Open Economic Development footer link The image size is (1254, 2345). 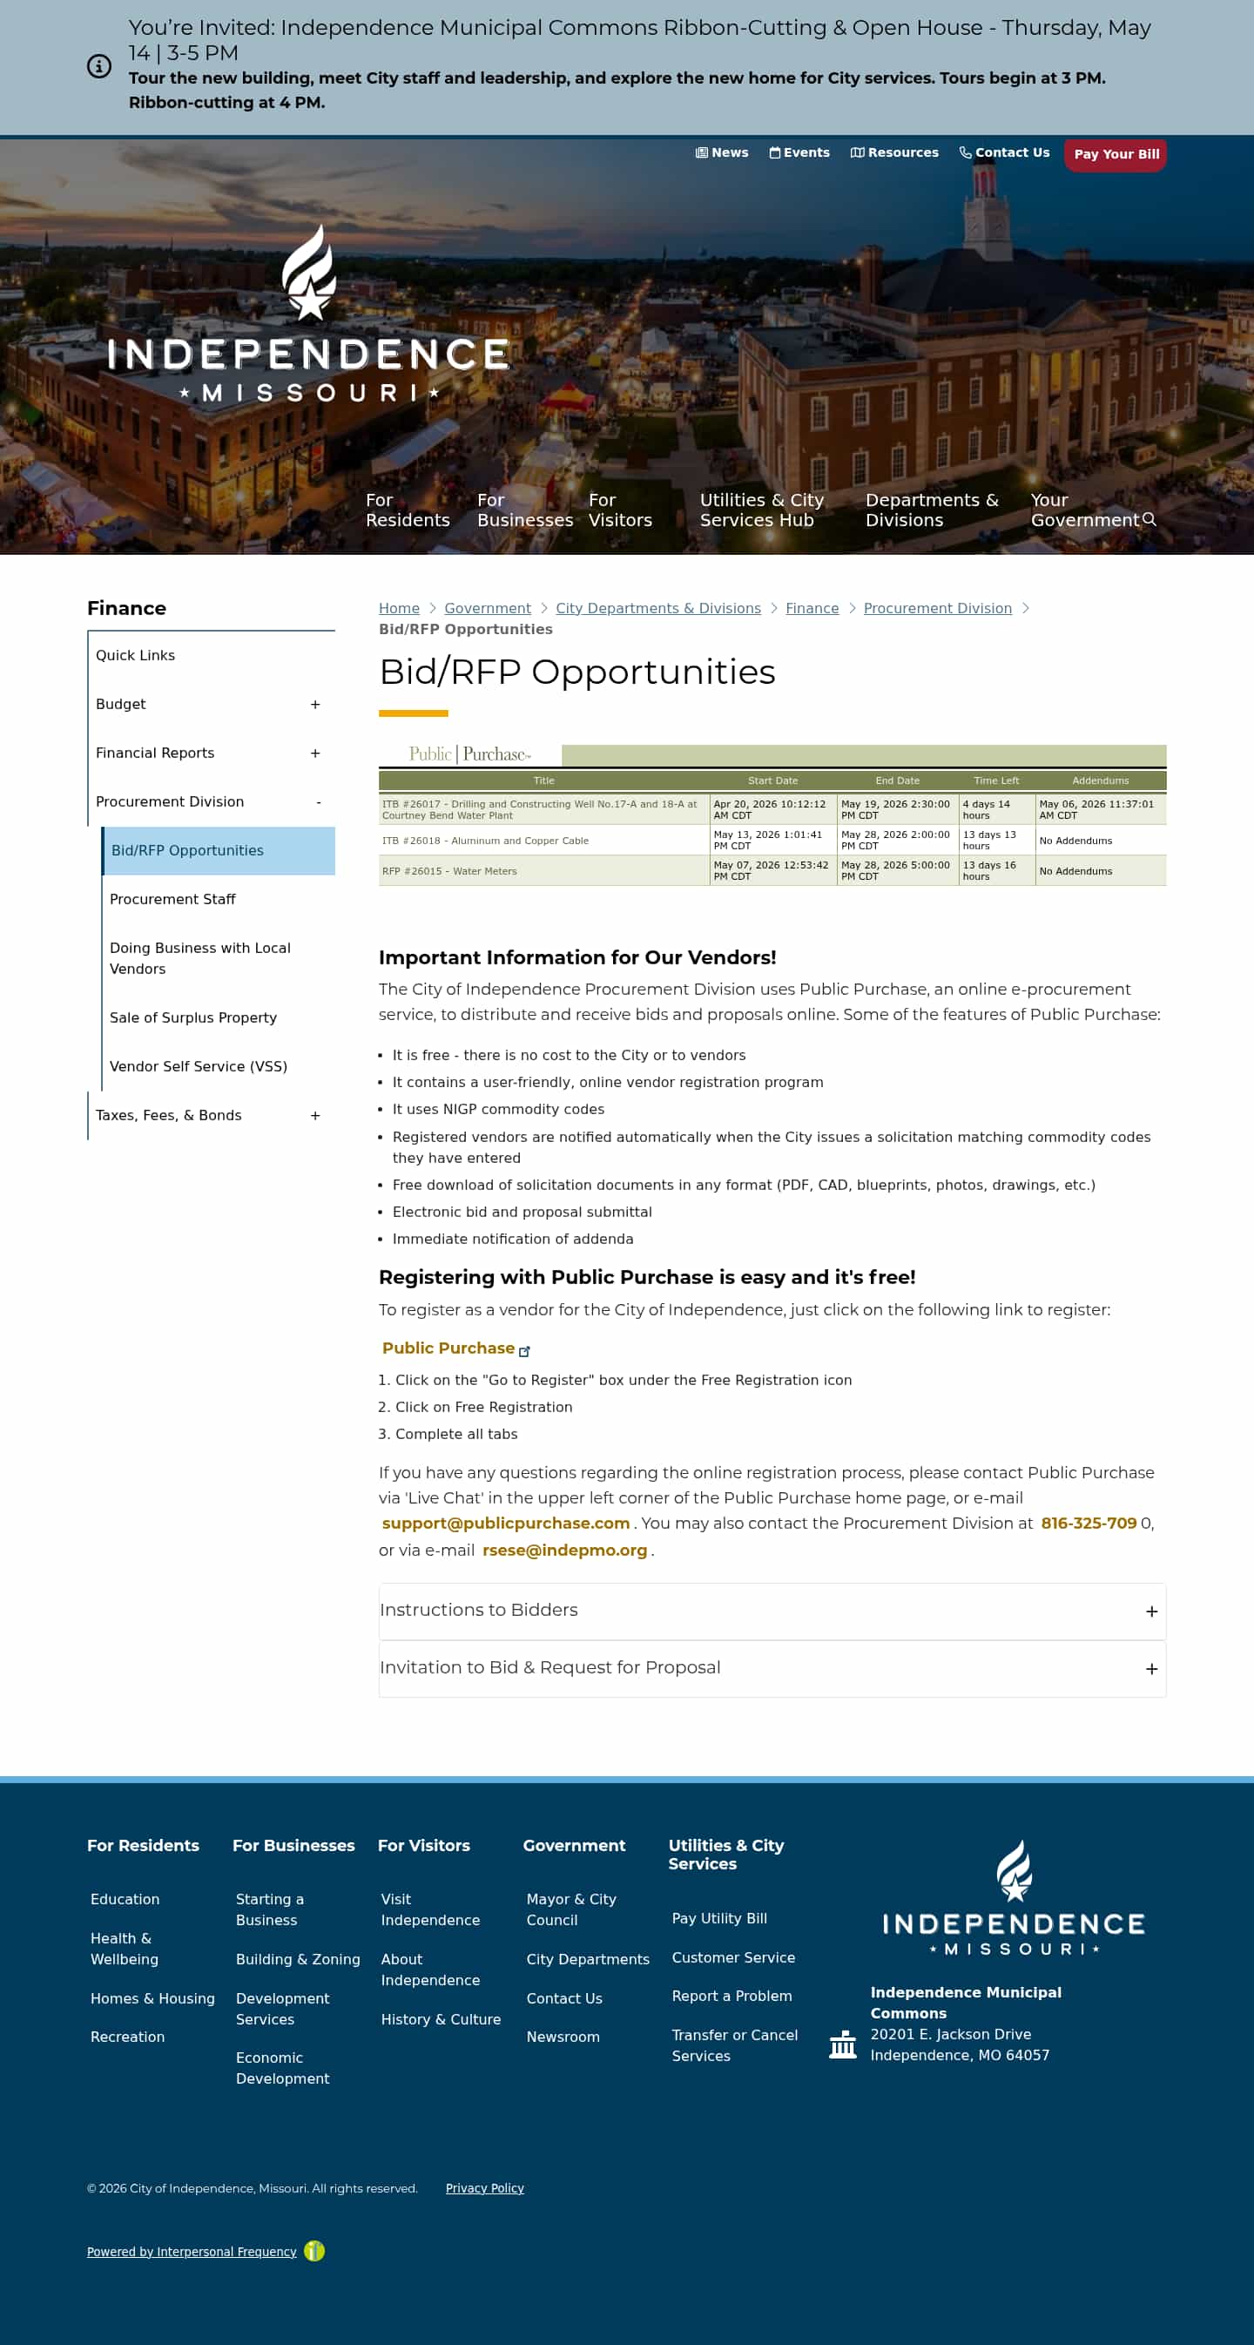[282, 2068]
